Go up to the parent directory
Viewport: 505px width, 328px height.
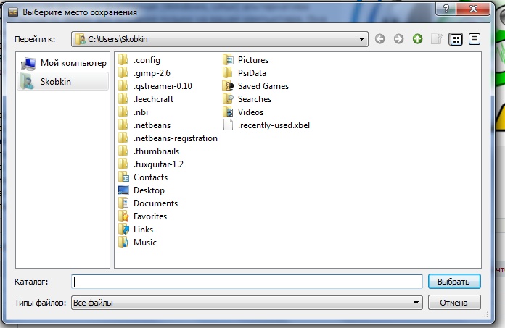tap(417, 39)
